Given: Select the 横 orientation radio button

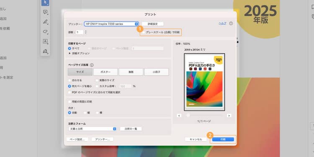Looking at the screenshot, I should coord(98,113).
